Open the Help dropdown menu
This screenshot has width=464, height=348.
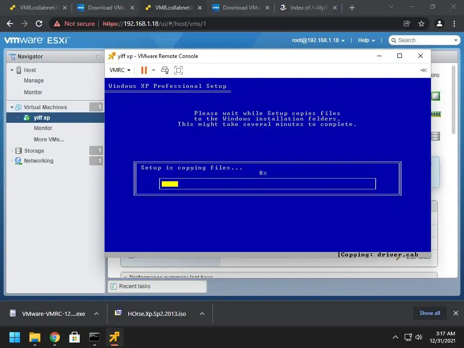[x=366, y=40]
